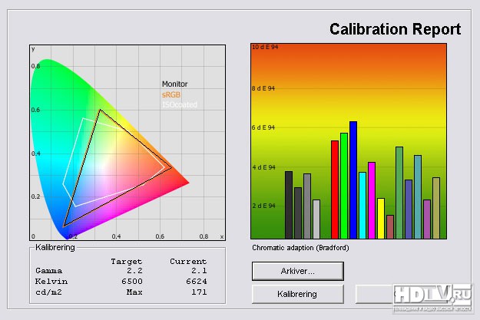This screenshot has height=320, width=480.
Task: Click the target Kelvin value 6500
Action: click(132, 281)
